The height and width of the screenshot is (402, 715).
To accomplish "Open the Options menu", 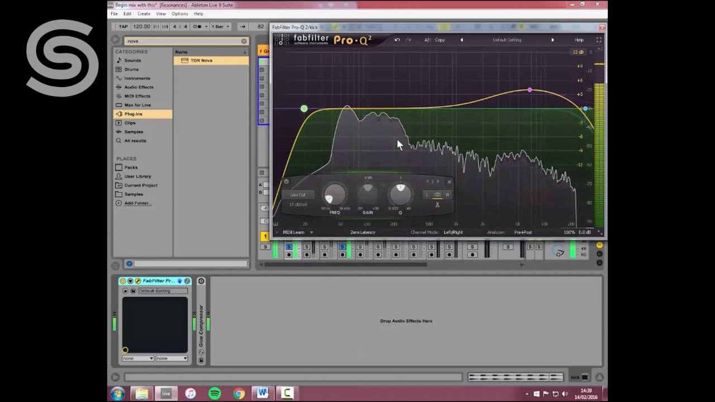I will tap(180, 13).
